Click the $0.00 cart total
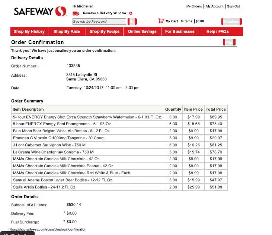Screen dimensions: 272x235 point(200,21)
